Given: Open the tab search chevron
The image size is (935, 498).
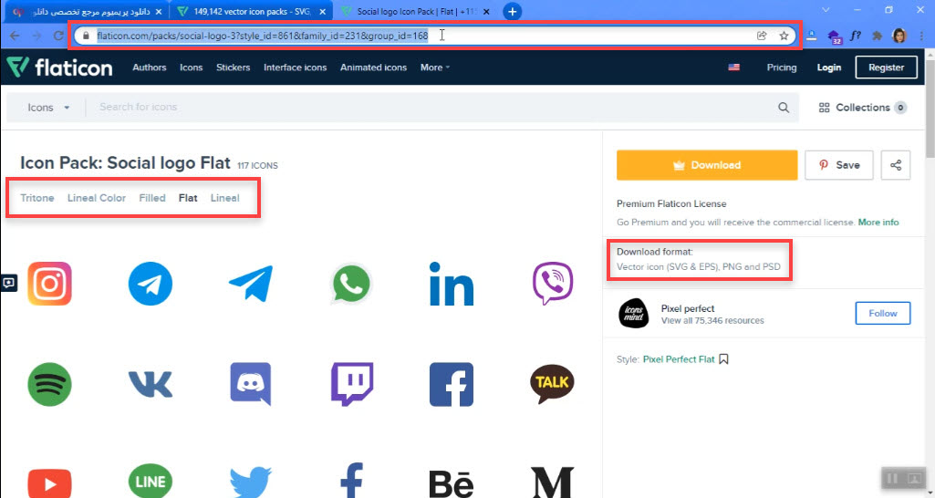Looking at the screenshot, I should (x=826, y=10).
